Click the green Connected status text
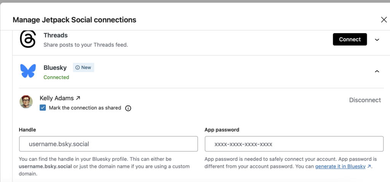Image resolution: width=390 pixels, height=182 pixels. (56, 77)
